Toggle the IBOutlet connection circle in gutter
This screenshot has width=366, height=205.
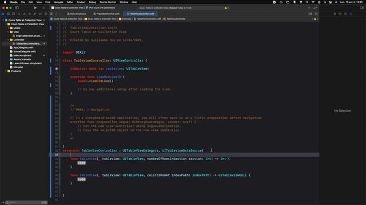pyautogui.click(x=57, y=69)
